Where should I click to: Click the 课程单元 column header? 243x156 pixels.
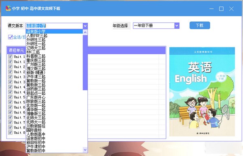point(16,50)
